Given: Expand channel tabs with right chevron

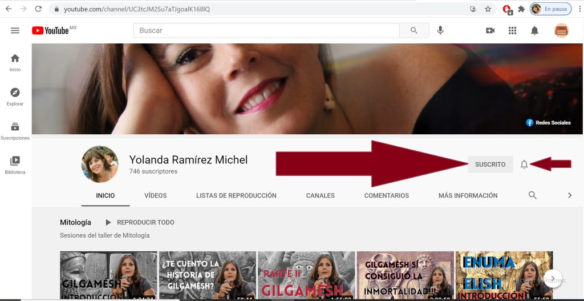Looking at the screenshot, I should click(x=569, y=195).
